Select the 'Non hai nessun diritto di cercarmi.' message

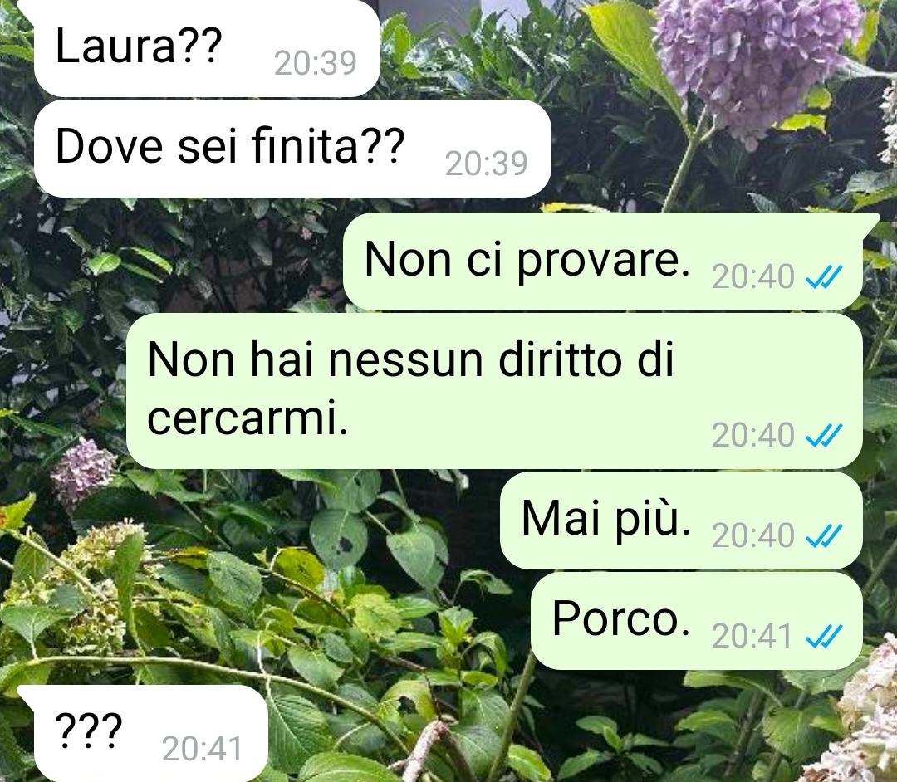tap(494, 391)
